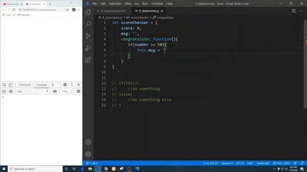The height and width of the screenshot is (172, 307).
Task: Open a new Chrome tab
Action: pos(50,4)
